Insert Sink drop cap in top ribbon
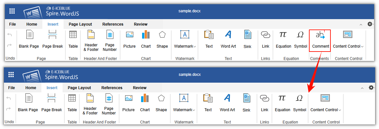 point(248,40)
